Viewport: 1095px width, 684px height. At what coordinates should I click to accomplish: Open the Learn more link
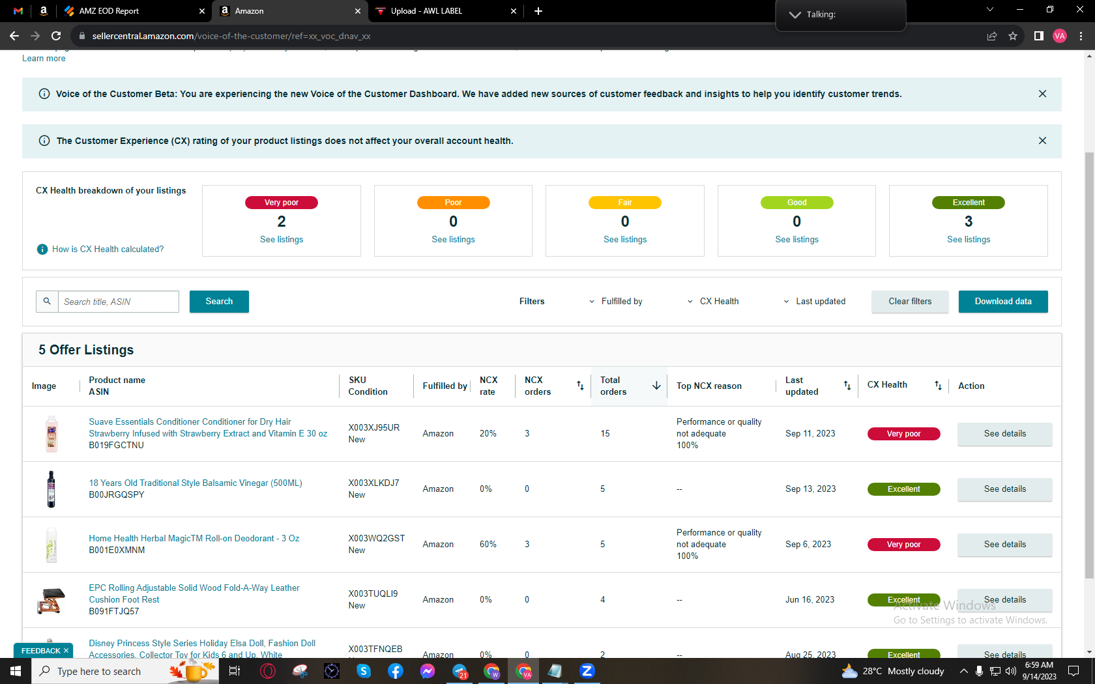44,59
